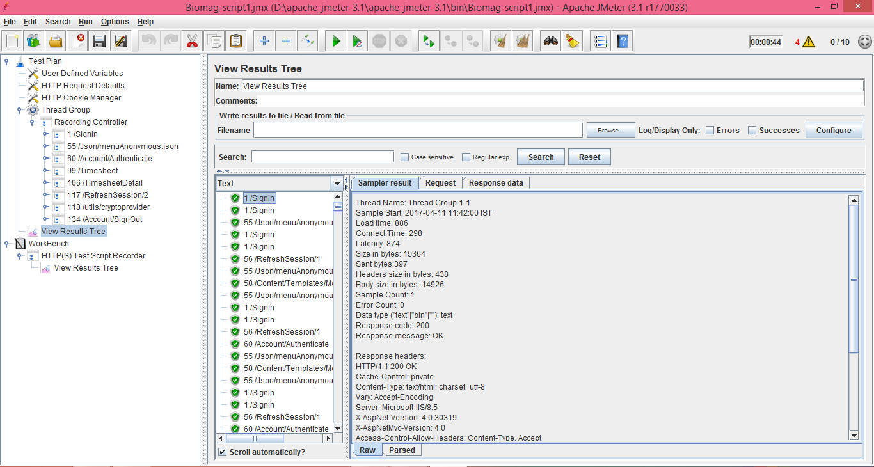Switch to the Request tab
Screen dimensions: 874x467
pyautogui.click(x=440, y=183)
